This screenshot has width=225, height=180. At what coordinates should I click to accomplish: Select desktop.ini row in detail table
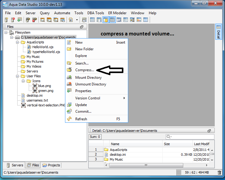(x=149, y=155)
